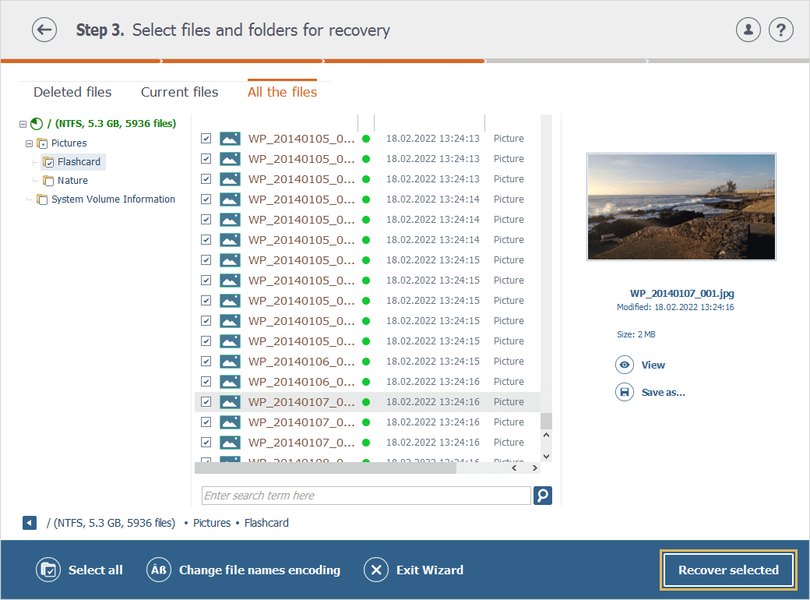Uncheck checkbox of first WP_20140106 row
This screenshot has width=810, height=600.
click(x=206, y=362)
